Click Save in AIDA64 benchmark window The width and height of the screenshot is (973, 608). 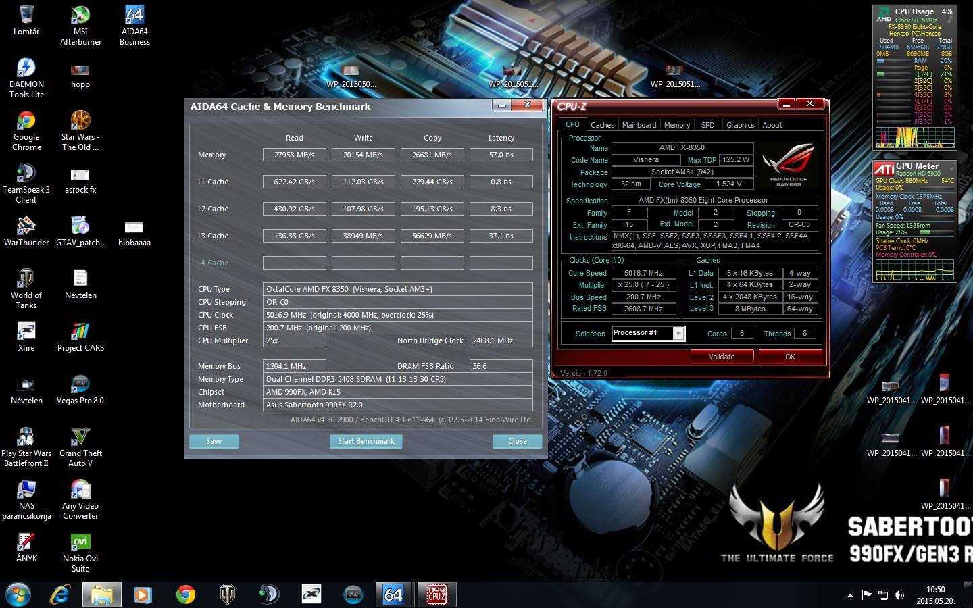[x=214, y=441]
